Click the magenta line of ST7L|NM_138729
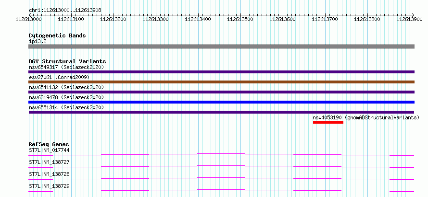The width and height of the screenshot is (428, 197). pos(221,190)
